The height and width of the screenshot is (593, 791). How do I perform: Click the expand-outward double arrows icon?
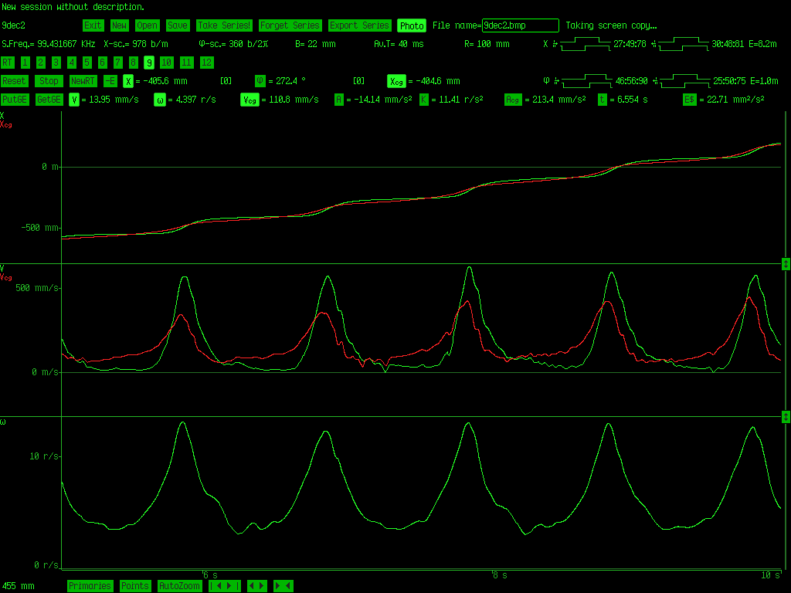coord(257,586)
